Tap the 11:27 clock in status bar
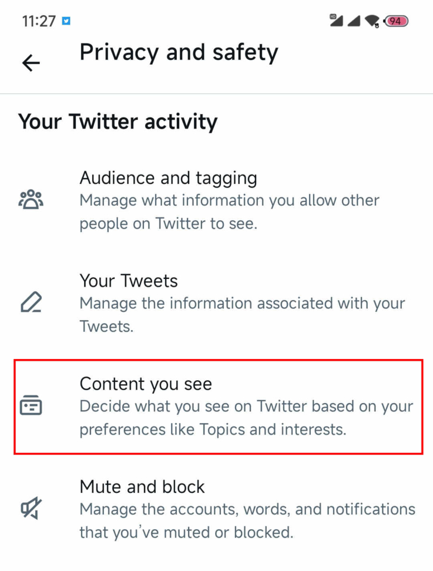This screenshot has width=433, height=571. pos(39,21)
